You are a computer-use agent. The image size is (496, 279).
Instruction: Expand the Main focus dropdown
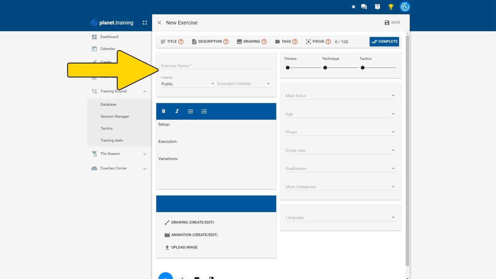coord(340,96)
